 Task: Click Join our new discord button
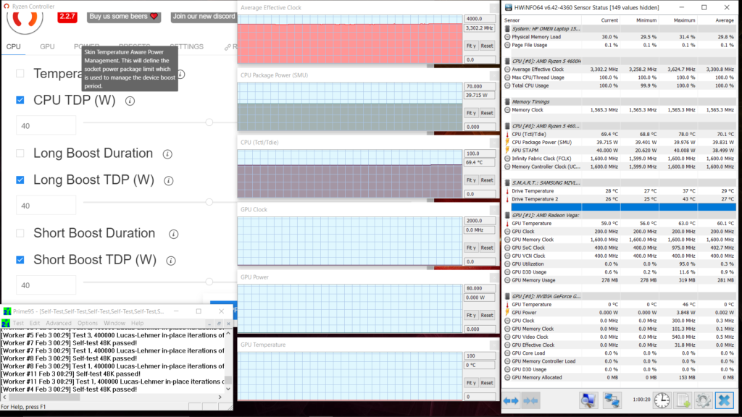(204, 16)
